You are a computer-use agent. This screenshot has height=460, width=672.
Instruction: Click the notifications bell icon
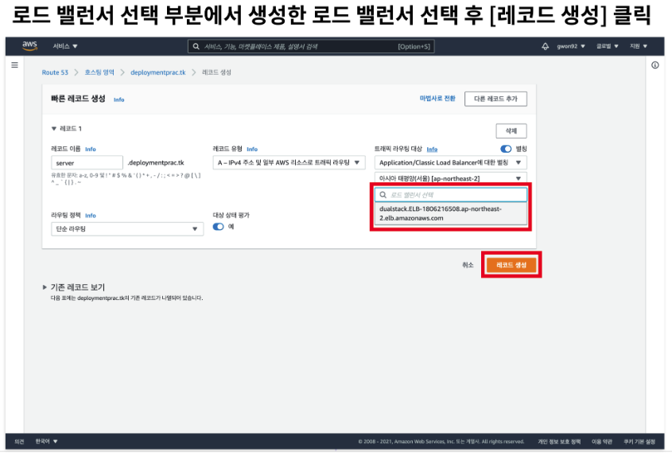point(545,46)
